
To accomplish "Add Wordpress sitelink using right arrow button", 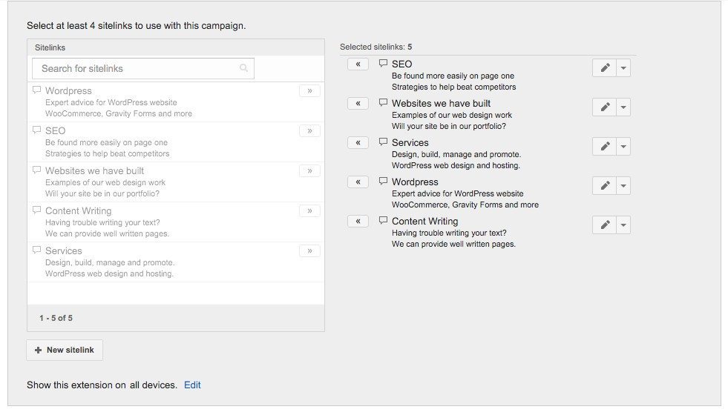I will pyautogui.click(x=309, y=91).
